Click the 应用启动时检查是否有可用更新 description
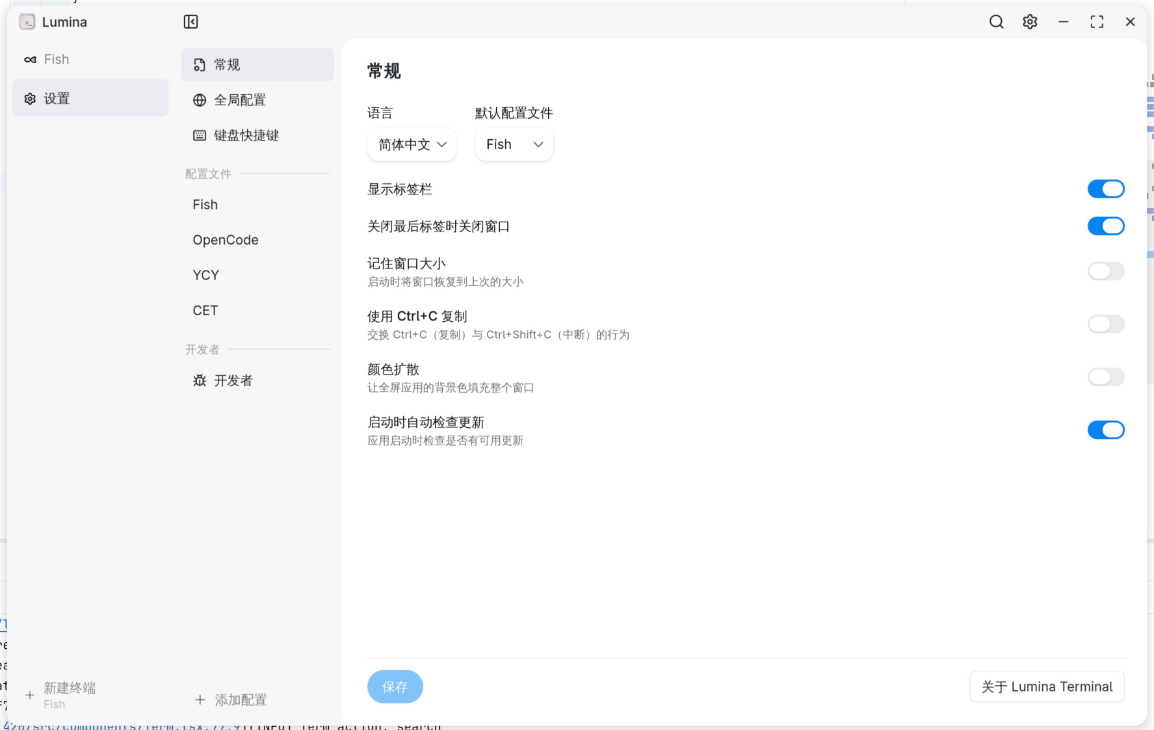 point(445,441)
